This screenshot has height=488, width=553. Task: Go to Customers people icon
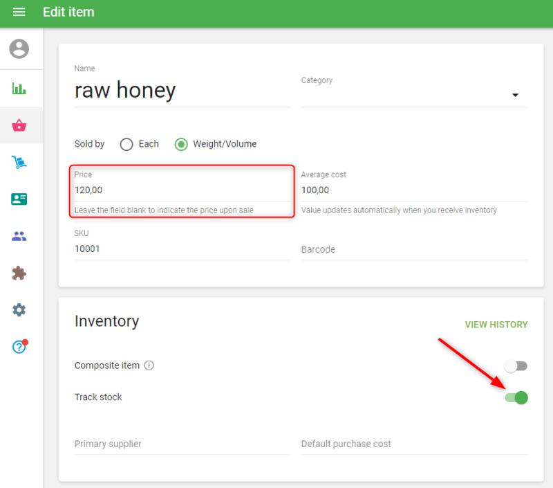pyautogui.click(x=19, y=236)
